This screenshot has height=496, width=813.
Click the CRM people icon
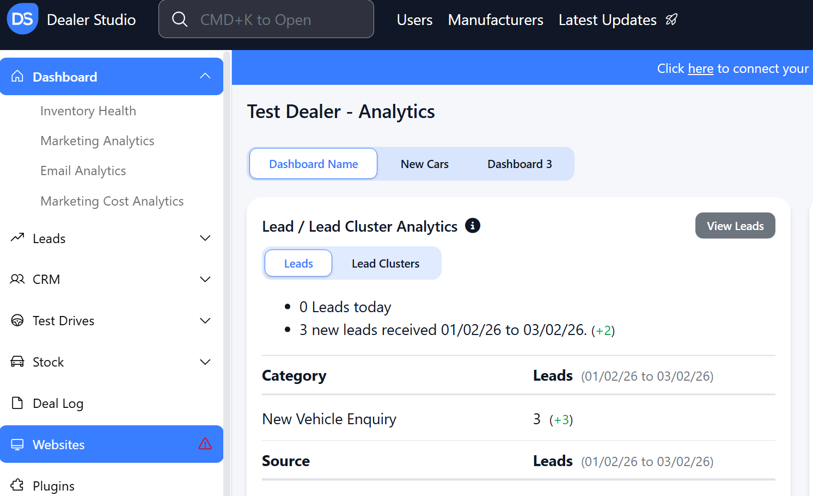(17, 279)
